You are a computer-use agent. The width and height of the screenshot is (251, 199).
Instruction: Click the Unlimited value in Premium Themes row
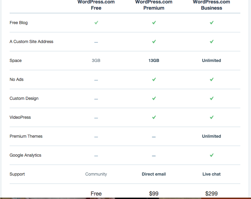(x=212, y=136)
